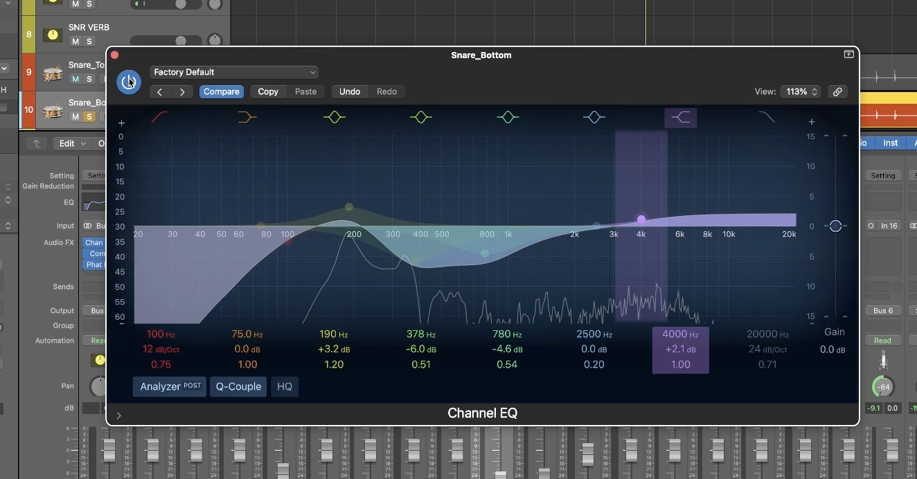Open the Bus 6 output slot

pyautogui.click(x=883, y=310)
